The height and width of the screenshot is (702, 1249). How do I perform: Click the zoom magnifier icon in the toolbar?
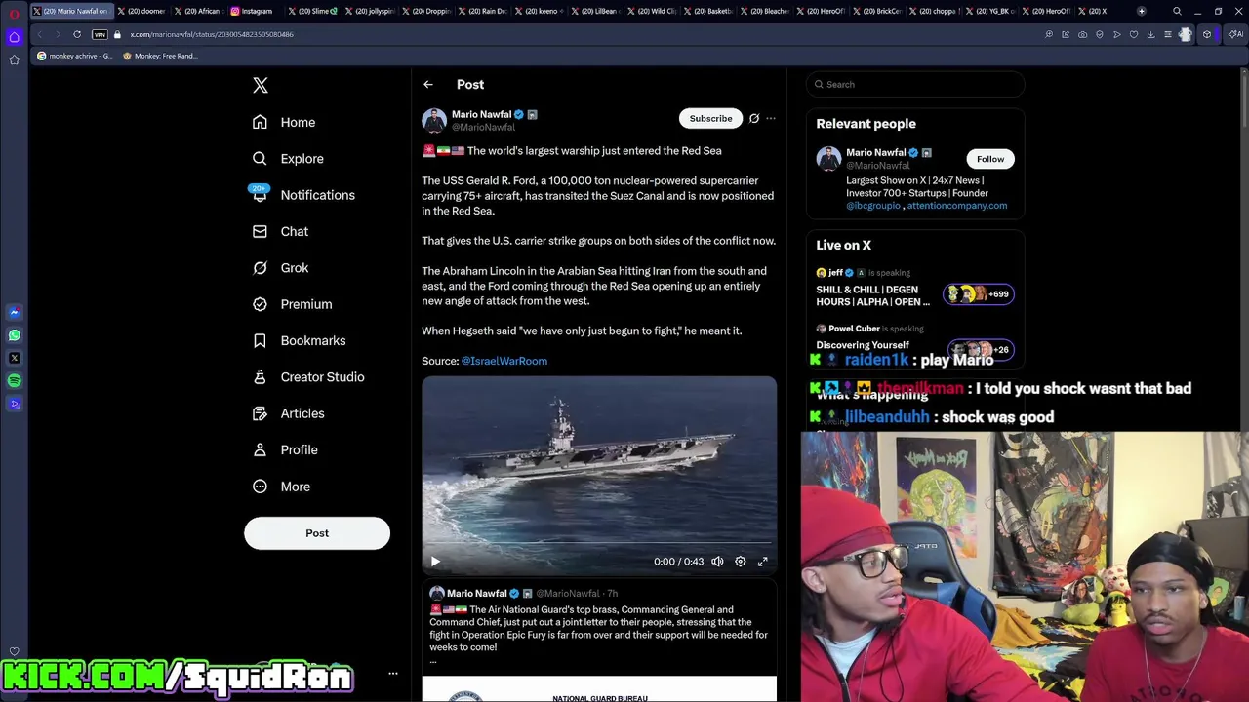click(x=1049, y=34)
